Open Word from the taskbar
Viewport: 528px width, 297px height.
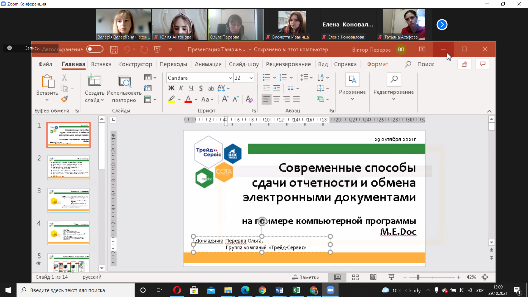click(279, 290)
